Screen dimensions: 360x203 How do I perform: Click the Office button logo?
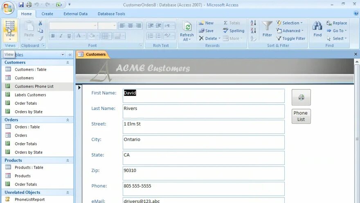click(x=8, y=8)
